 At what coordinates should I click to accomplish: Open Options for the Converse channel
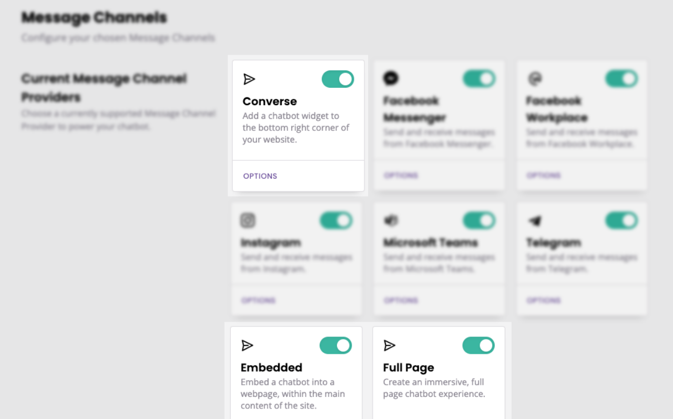point(260,176)
